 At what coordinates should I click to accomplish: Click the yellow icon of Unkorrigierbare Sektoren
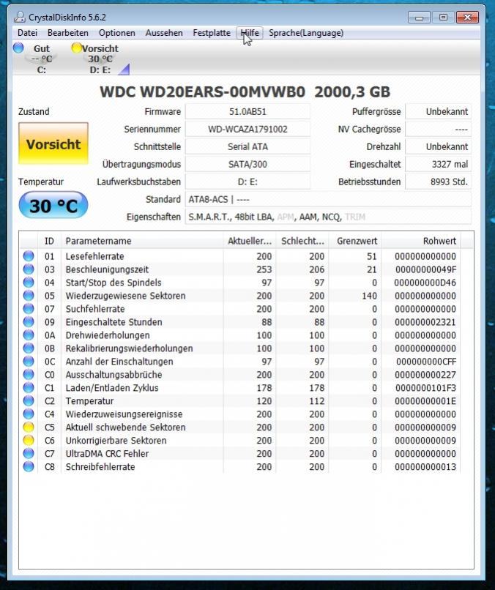click(x=29, y=441)
